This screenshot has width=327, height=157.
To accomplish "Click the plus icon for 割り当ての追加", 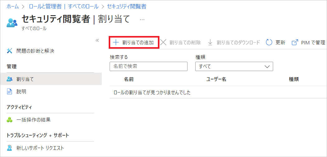I will click(x=116, y=43).
